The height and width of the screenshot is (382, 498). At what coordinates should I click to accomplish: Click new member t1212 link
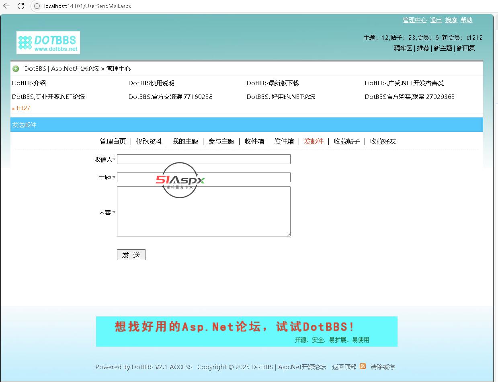pyautogui.click(x=474, y=38)
